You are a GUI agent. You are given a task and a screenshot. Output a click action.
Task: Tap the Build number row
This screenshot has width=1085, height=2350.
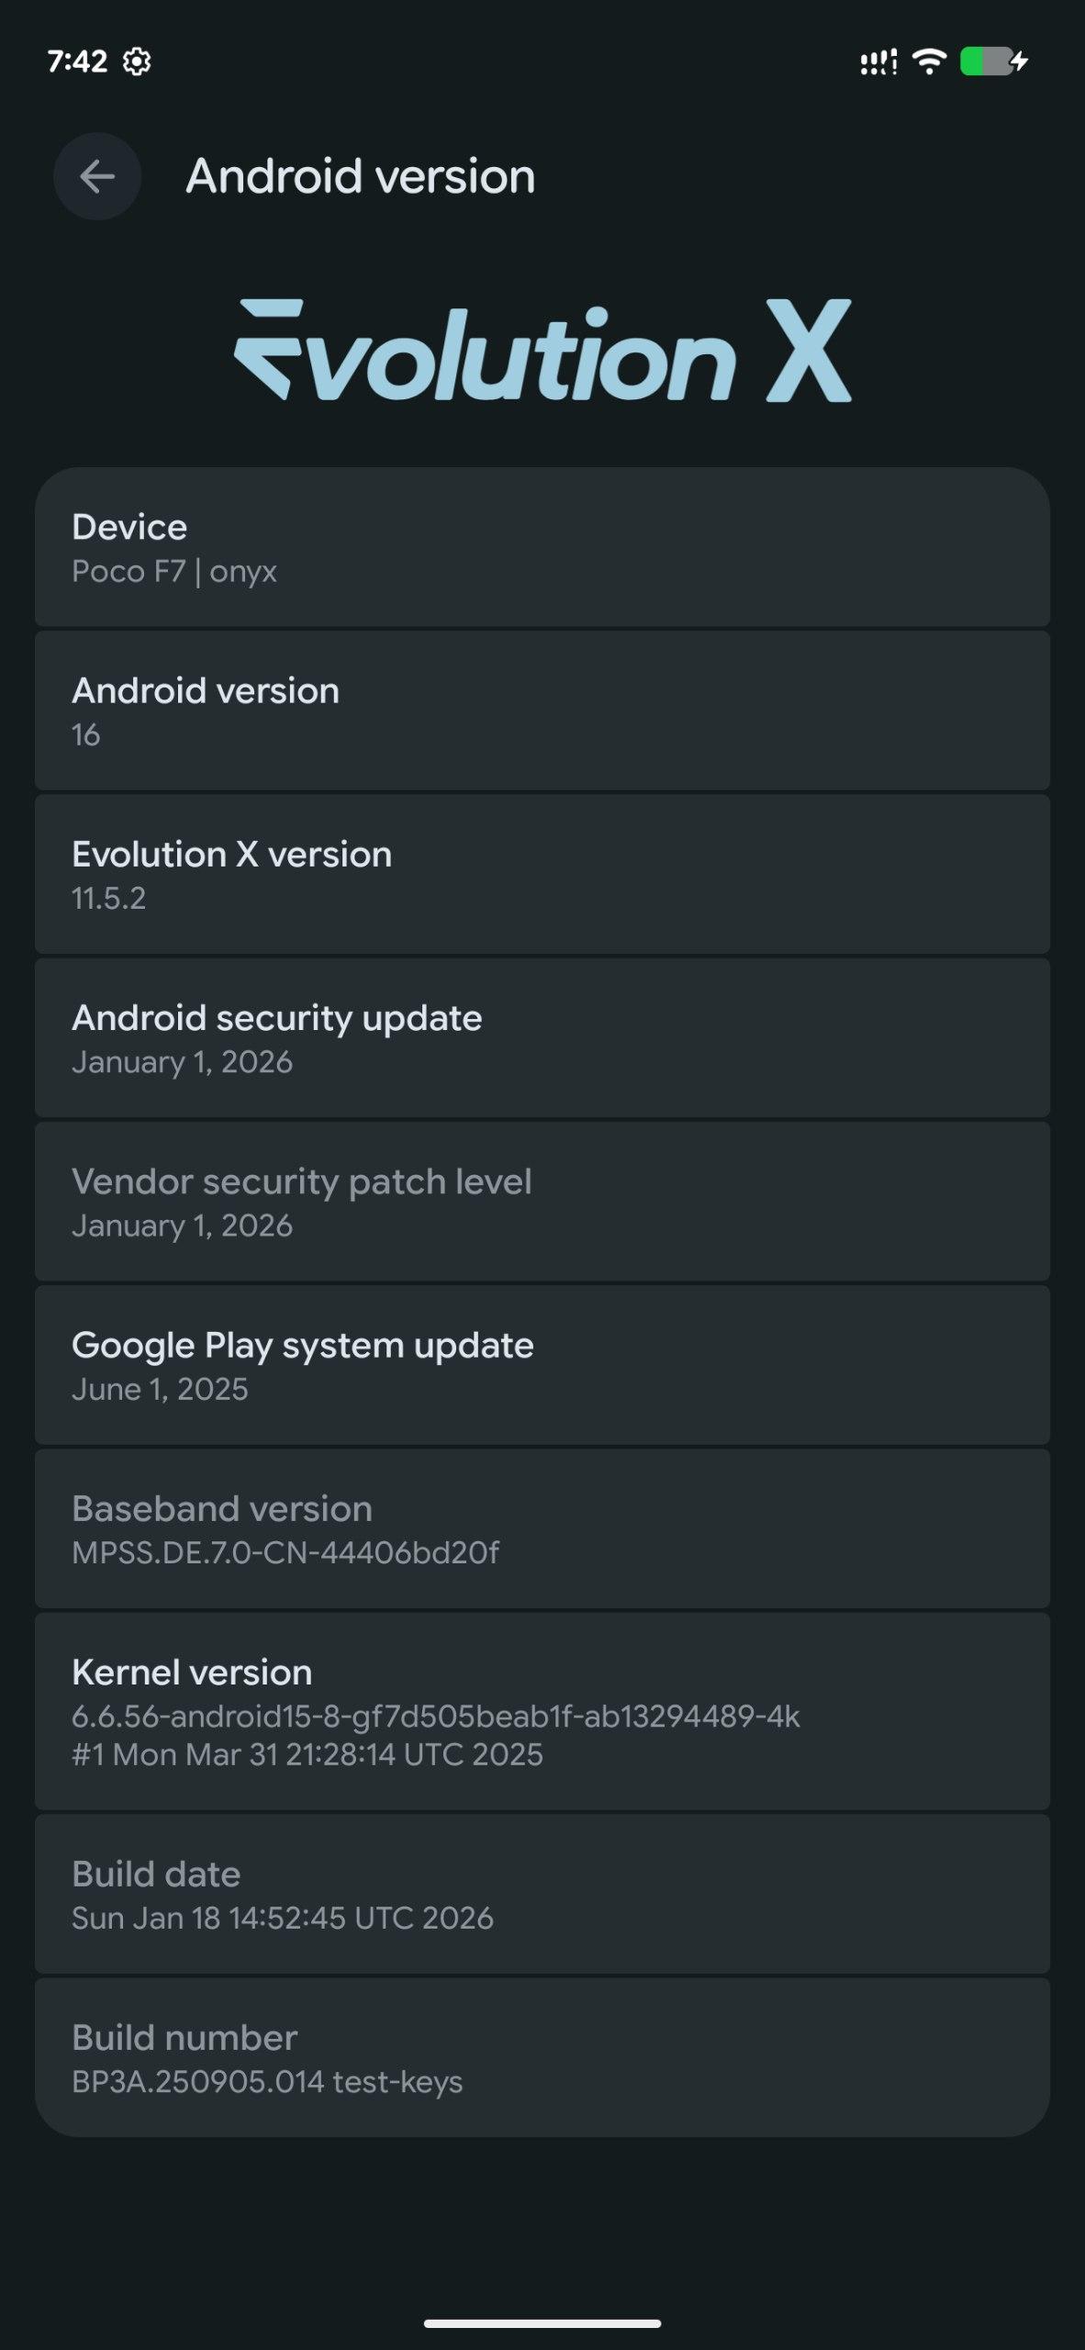point(542,2058)
